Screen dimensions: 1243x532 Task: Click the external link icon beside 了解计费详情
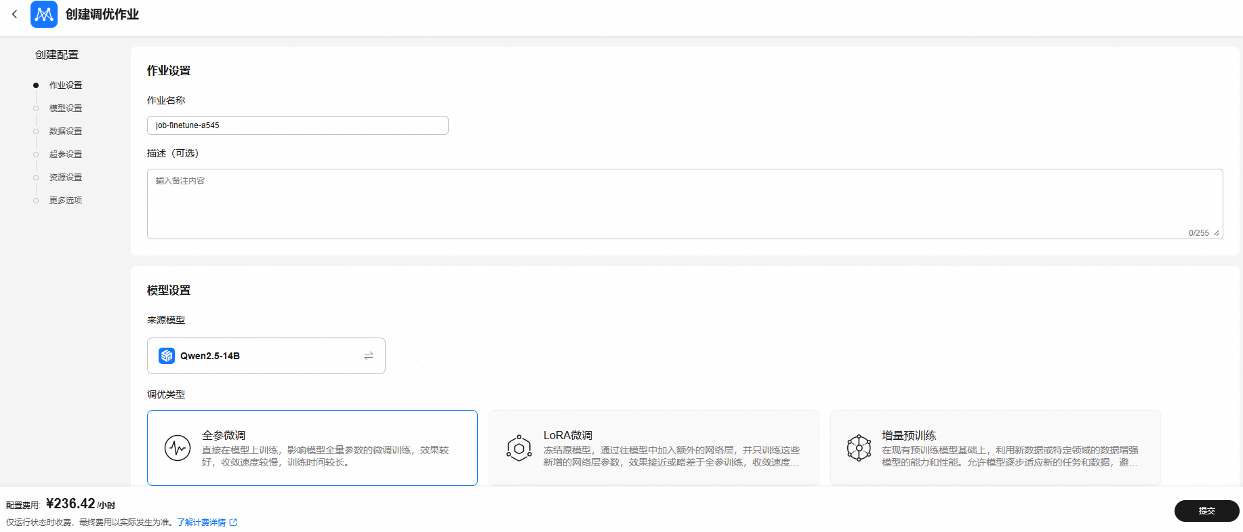234,523
